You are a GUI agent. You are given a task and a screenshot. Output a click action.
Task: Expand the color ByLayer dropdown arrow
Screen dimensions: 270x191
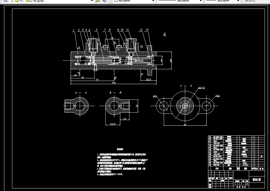click(153, 1)
